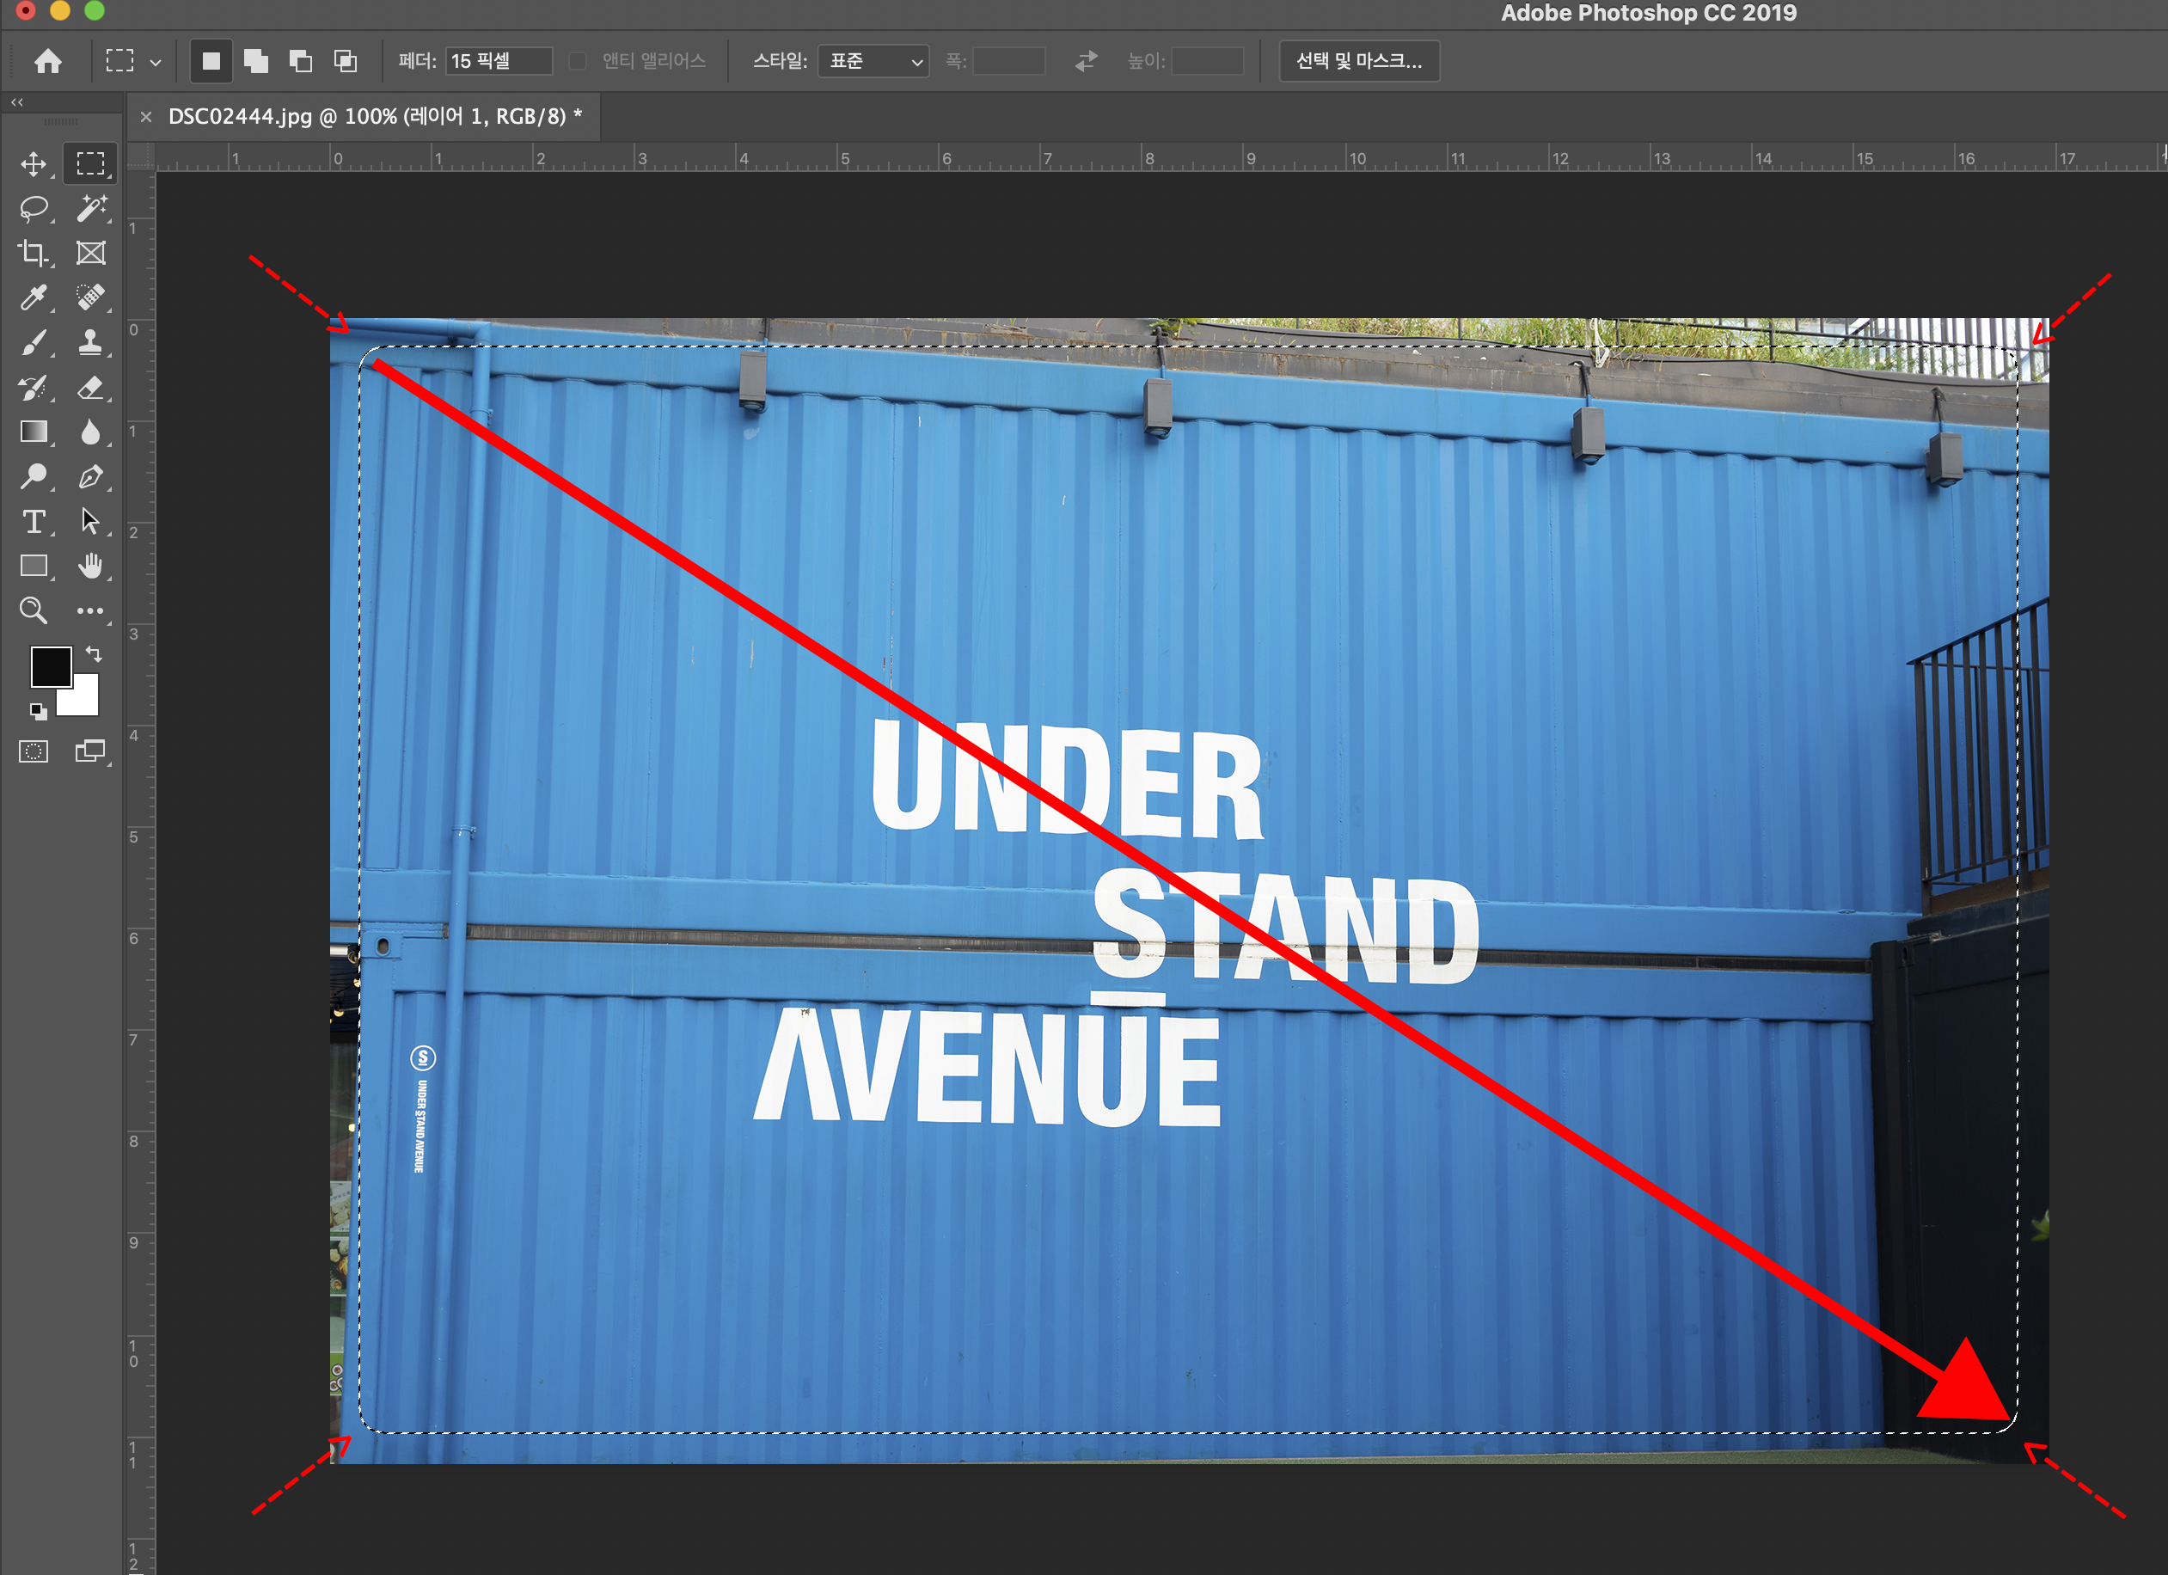Select the Hand tool

click(x=91, y=566)
